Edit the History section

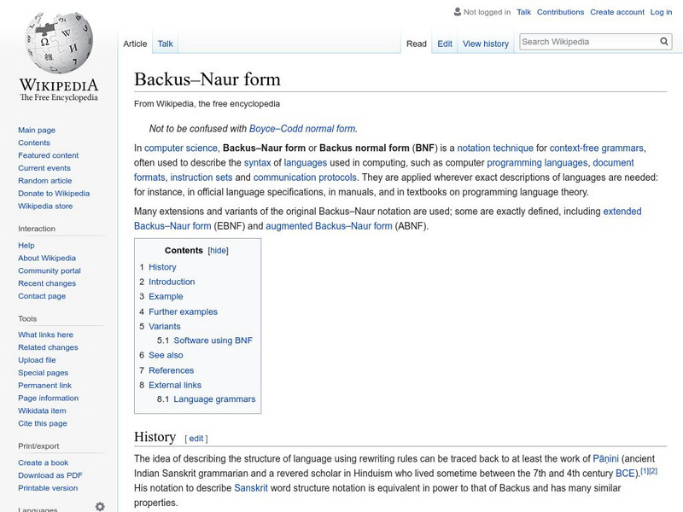(197, 437)
